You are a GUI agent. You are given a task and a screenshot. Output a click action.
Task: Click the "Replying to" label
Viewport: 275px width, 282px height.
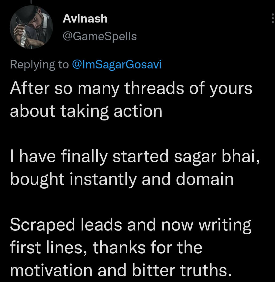tap(40, 65)
